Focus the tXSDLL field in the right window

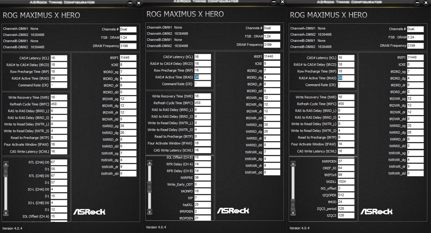346,182
